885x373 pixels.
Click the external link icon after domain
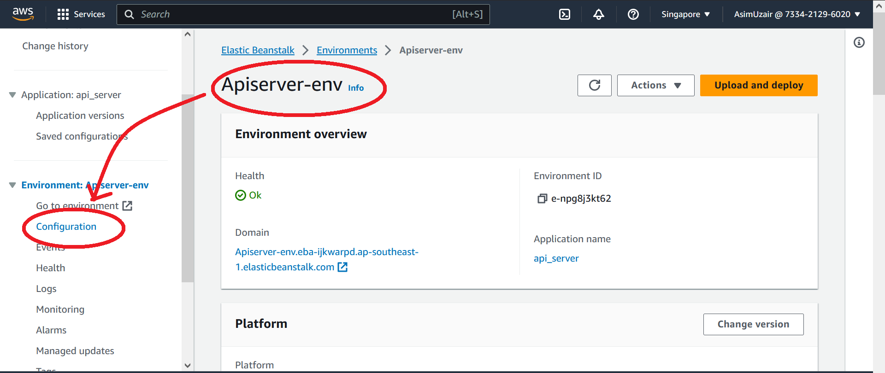[342, 267]
